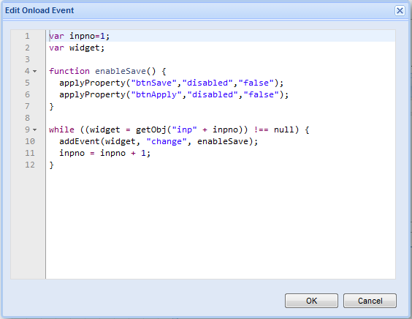412x319 pixels.
Task: Select empty line number 3 in gutter
Action: pos(27,59)
